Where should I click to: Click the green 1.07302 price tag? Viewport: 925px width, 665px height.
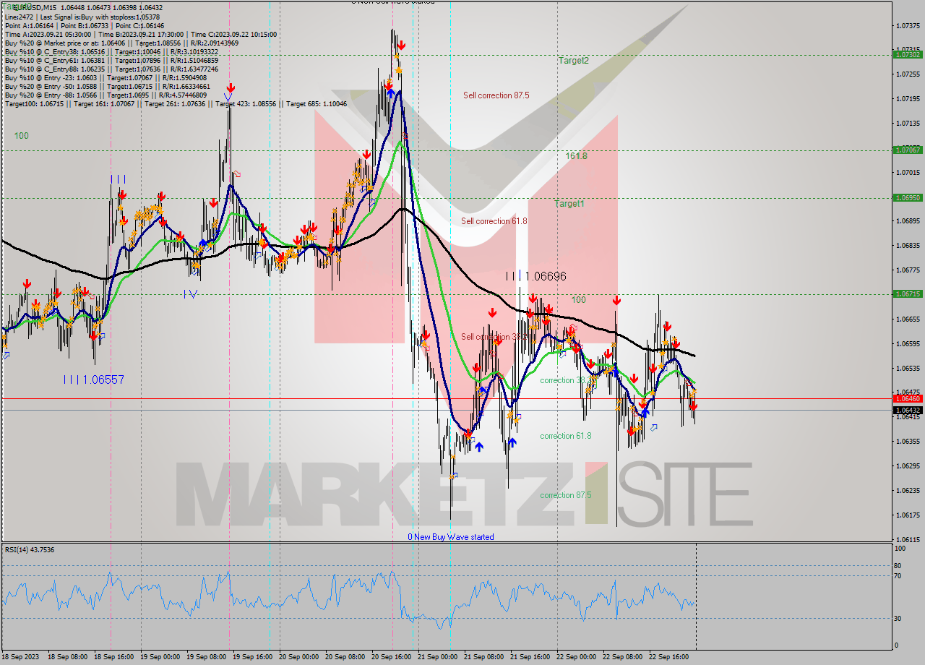907,54
